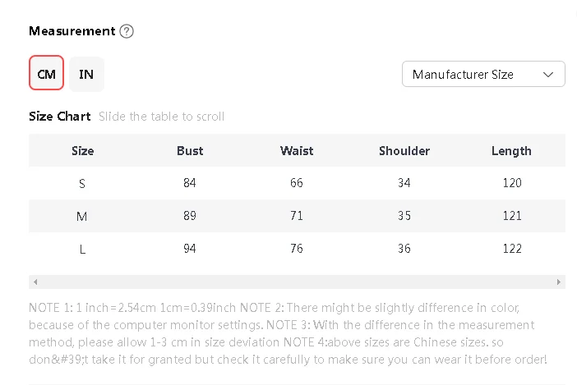
Task: Click the horizontal scrollbar track beneath the size chart
Action: pyautogui.click(x=297, y=282)
